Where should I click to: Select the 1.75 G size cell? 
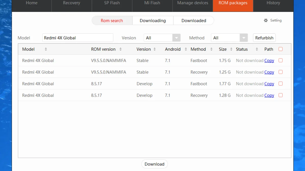(x=225, y=61)
